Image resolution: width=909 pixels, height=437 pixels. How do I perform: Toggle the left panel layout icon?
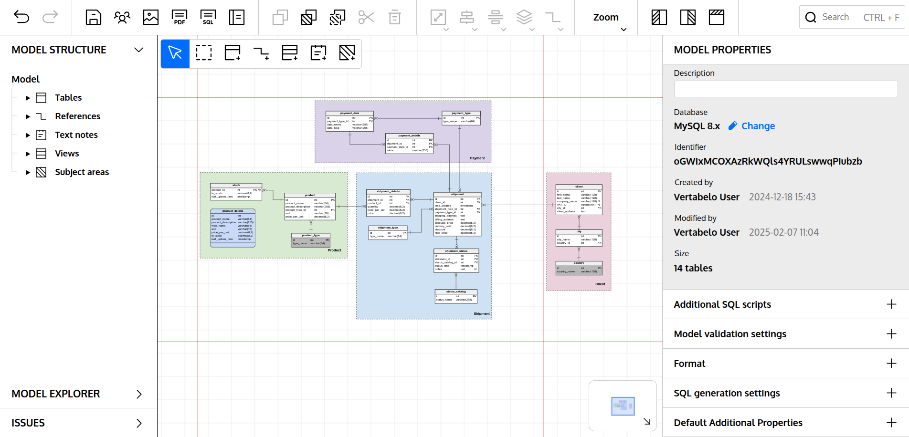659,18
